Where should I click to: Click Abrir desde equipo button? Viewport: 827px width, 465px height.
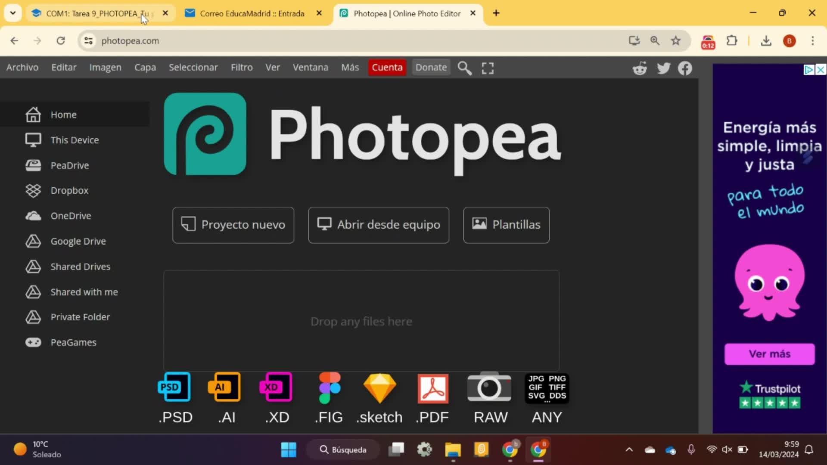(378, 225)
